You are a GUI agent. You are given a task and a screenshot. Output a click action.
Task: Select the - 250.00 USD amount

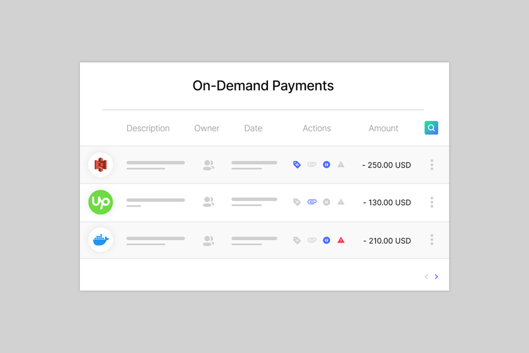tap(387, 165)
